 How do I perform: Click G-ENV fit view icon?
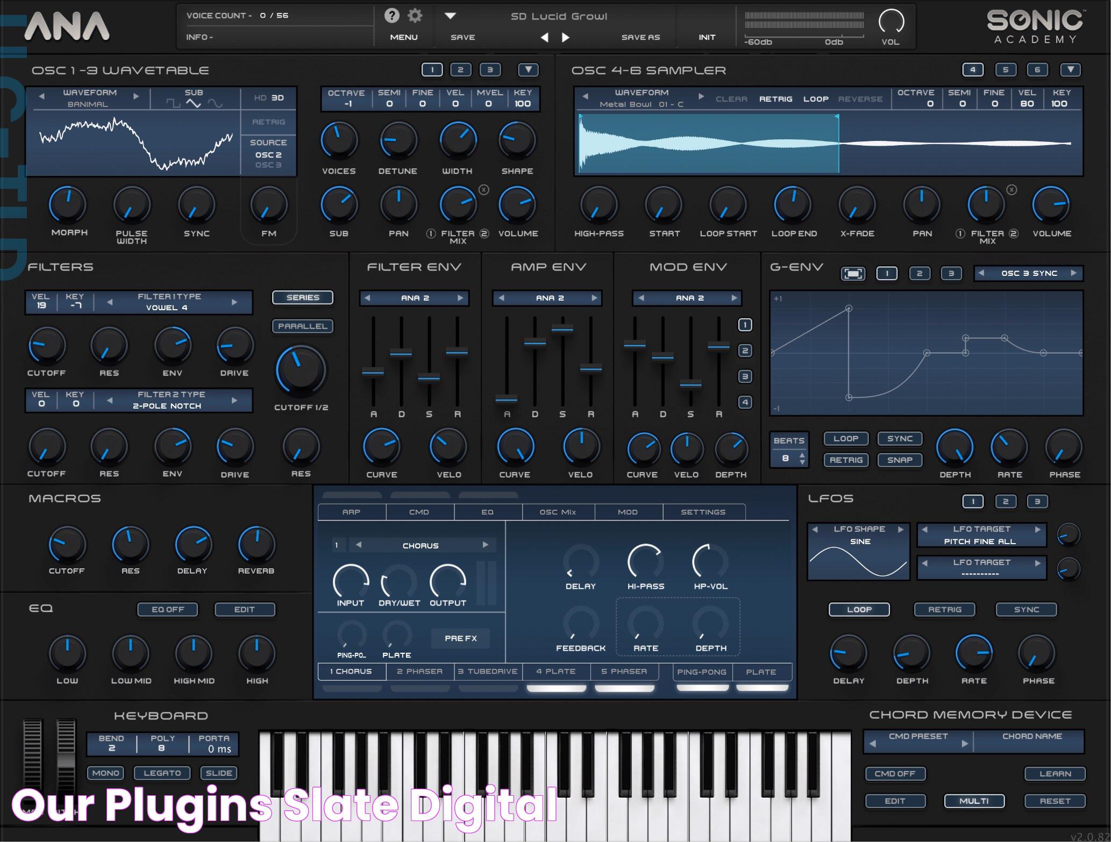point(853,274)
